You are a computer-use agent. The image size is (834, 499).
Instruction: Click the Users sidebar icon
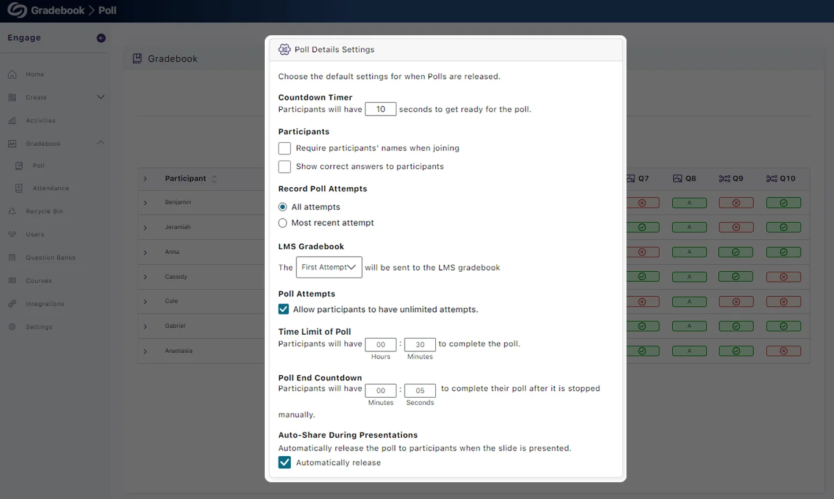[x=12, y=235]
